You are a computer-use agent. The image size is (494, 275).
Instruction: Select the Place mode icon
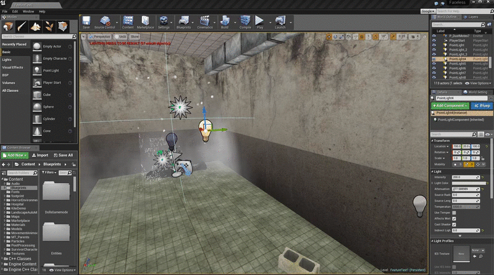[8, 27]
